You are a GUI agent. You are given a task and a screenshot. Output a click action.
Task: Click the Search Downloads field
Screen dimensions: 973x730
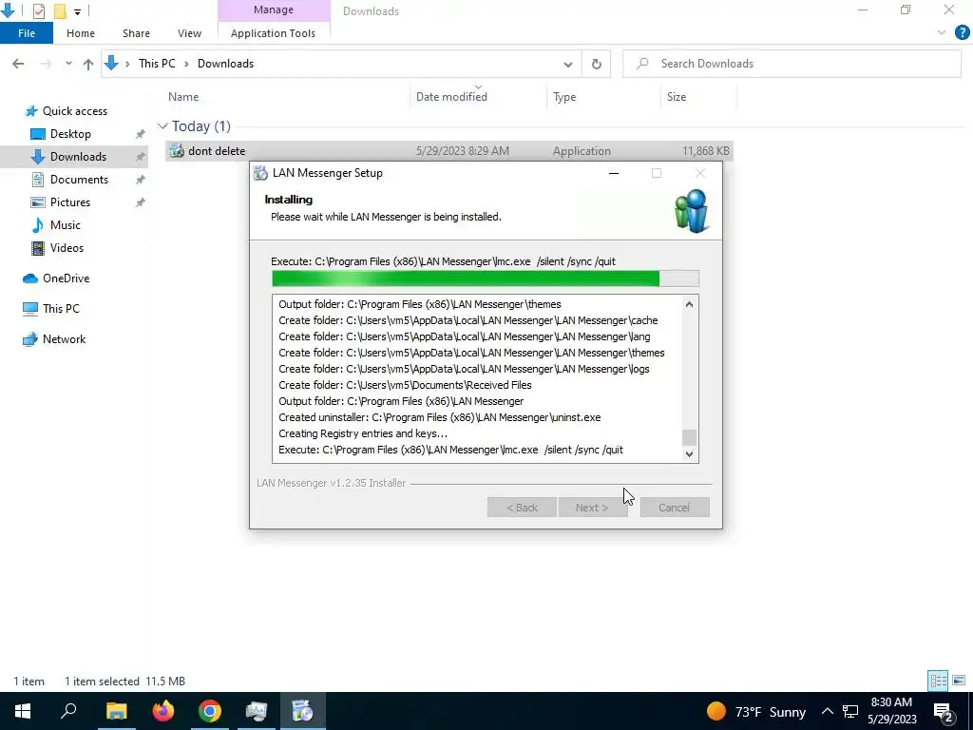pos(792,64)
